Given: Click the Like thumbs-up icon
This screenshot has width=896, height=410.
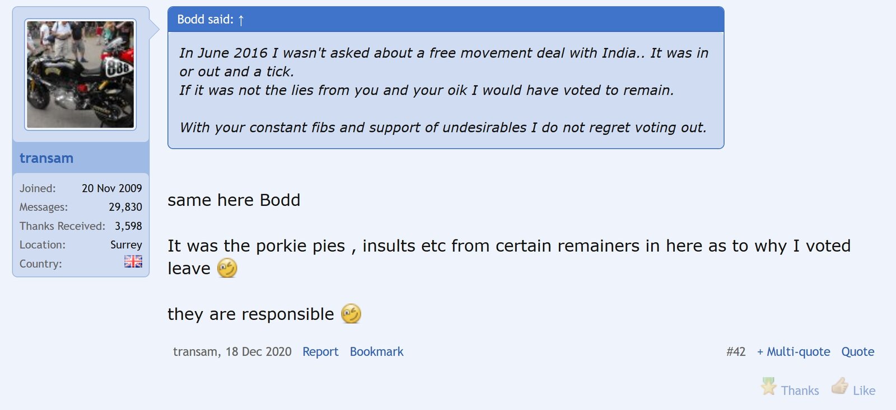Looking at the screenshot, I should coord(839,386).
